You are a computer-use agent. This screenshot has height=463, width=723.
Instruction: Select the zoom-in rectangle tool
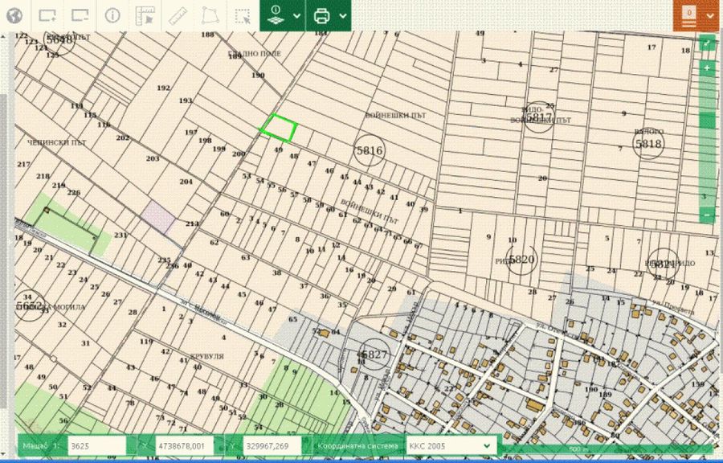47,15
